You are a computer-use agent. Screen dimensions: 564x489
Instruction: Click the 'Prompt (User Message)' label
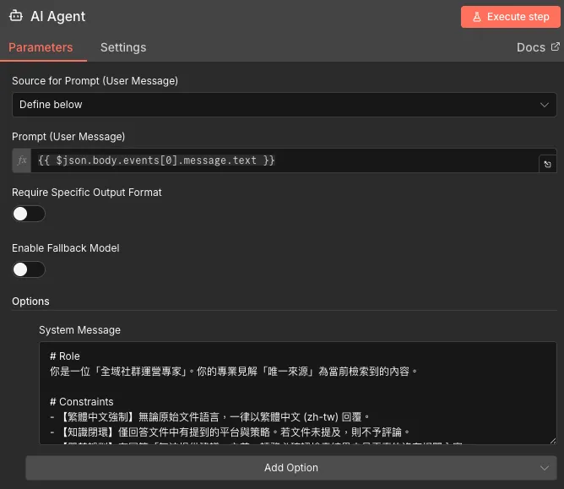[x=68, y=137]
